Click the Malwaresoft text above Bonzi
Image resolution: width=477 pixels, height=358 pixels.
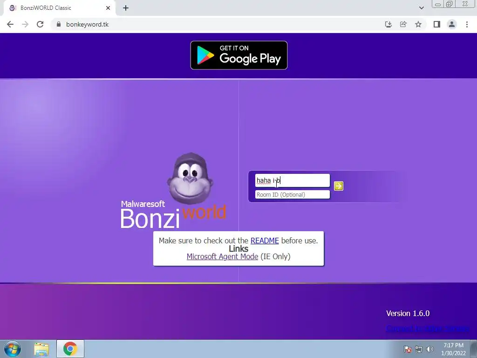(143, 204)
